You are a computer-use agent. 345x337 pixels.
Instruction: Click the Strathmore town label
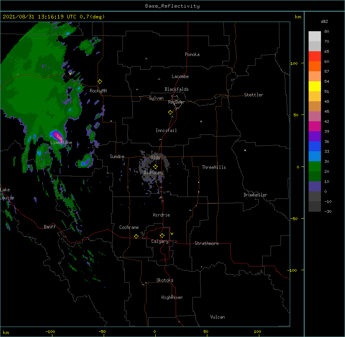(x=207, y=243)
